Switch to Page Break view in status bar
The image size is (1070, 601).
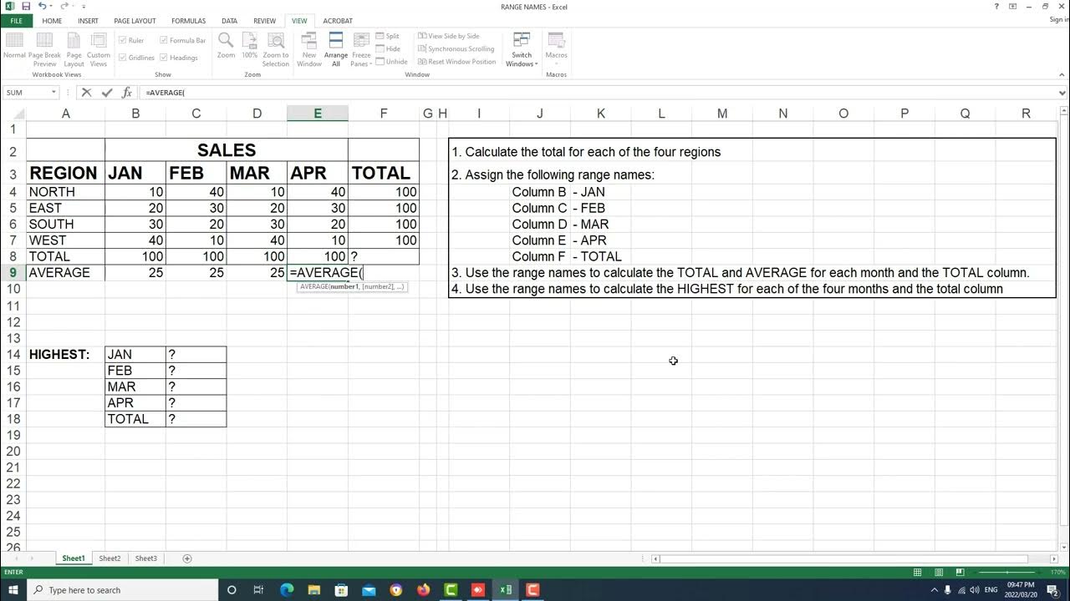coord(959,573)
